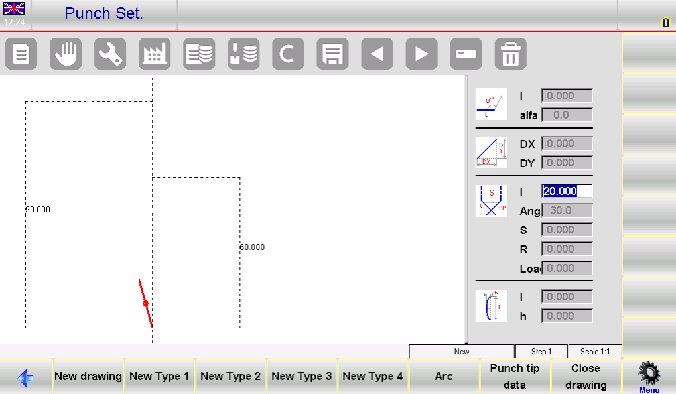Open the wrench tool settings icon
Image resolution: width=676 pixels, height=394 pixels.
109,54
